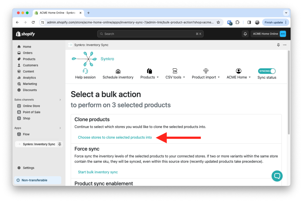
Task: Click the notification bell icon
Action: 245,34
